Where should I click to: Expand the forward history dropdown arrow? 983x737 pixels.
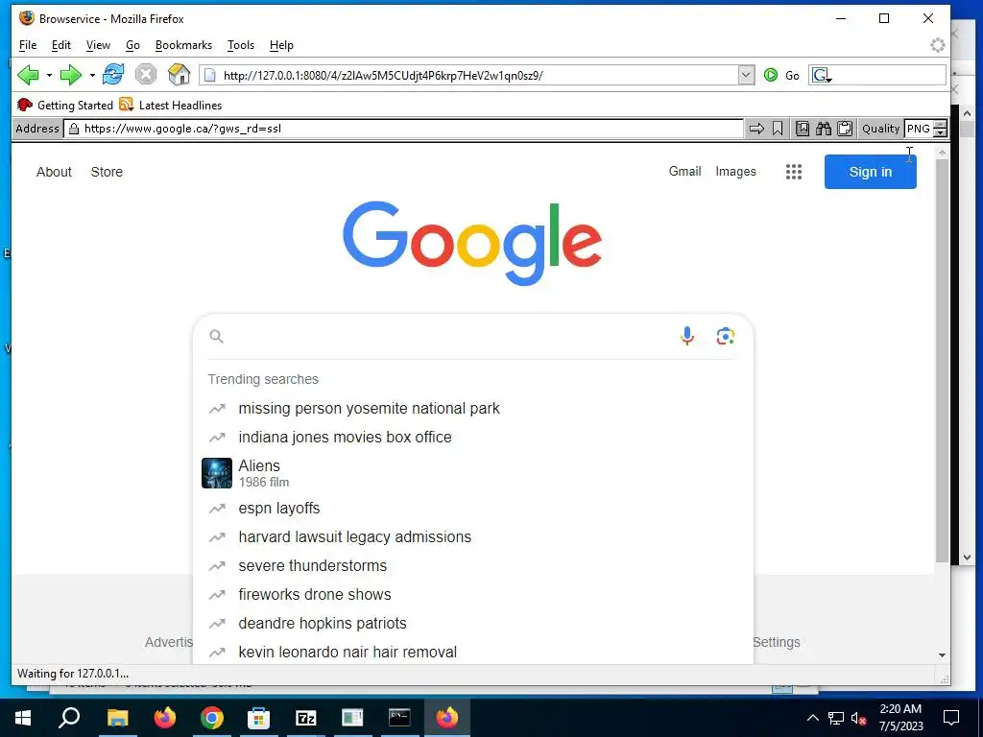[x=92, y=76]
